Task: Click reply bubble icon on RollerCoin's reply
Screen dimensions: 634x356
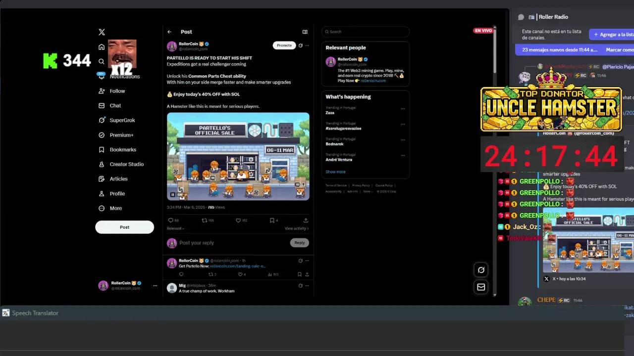Action: click(181, 274)
